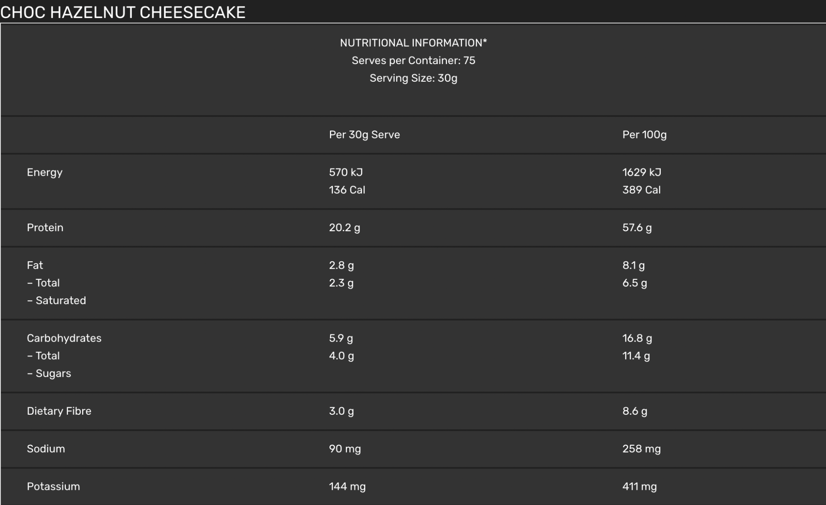Select the Saturated fat label
Image resolution: width=826 pixels, height=505 pixels.
57,301
